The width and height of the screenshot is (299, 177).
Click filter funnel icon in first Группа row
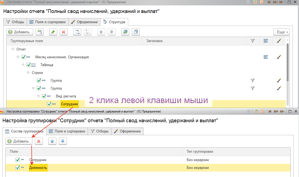pyautogui.click(x=253, y=80)
